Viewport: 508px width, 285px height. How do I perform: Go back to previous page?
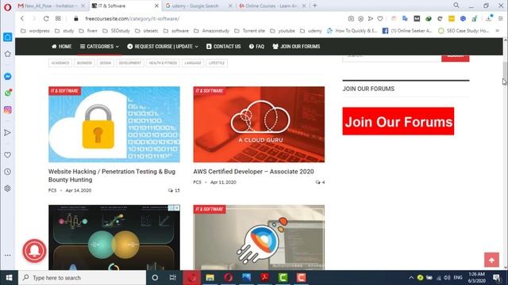tap(22, 19)
